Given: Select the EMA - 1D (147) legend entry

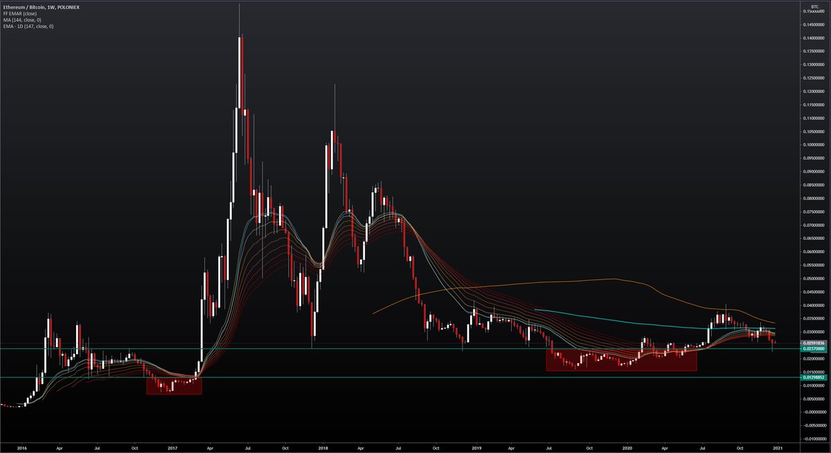Looking at the screenshot, I should click(x=27, y=26).
